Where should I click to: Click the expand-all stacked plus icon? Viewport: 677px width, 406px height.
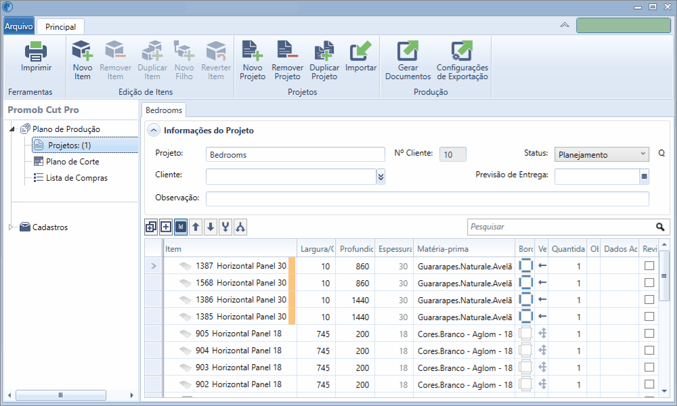(151, 227)
